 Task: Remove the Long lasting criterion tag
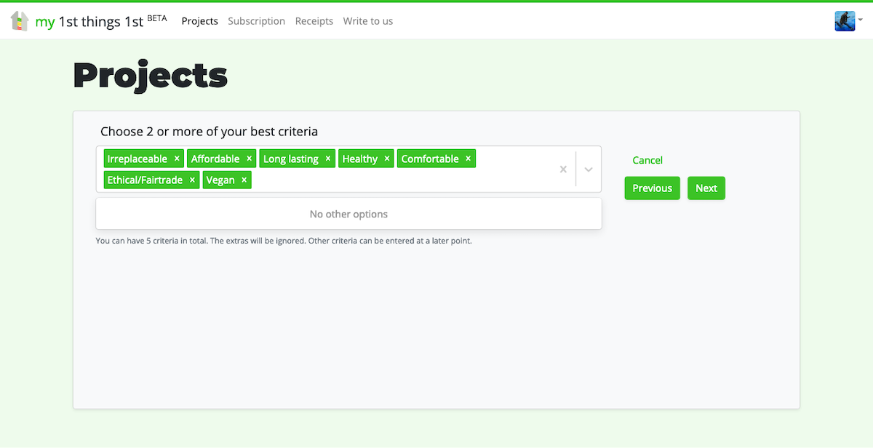328,159
